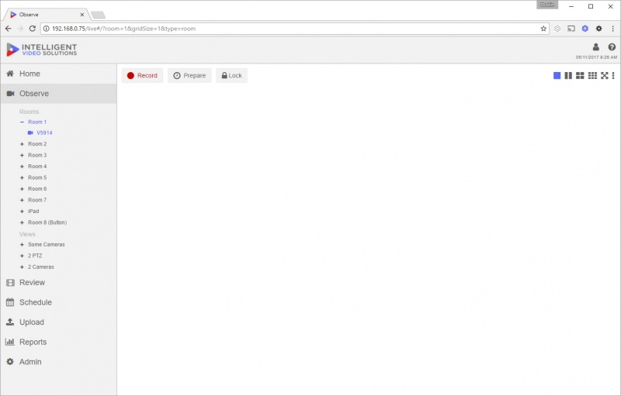Image resolution: width=621 pixels, height=396 pixels.
Task: Select the Observe browser tab
Action: [46, 15]
